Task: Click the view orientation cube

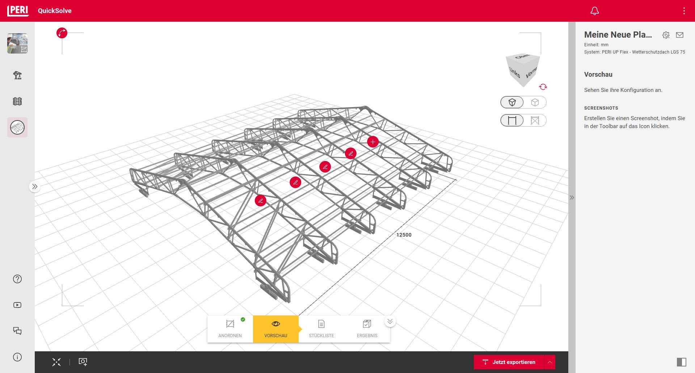Action: click(x=523, y=70)
